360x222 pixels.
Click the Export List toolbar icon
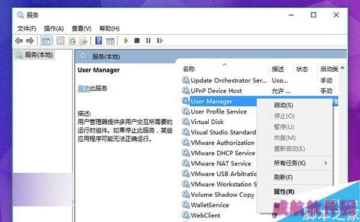click(83, 41)
